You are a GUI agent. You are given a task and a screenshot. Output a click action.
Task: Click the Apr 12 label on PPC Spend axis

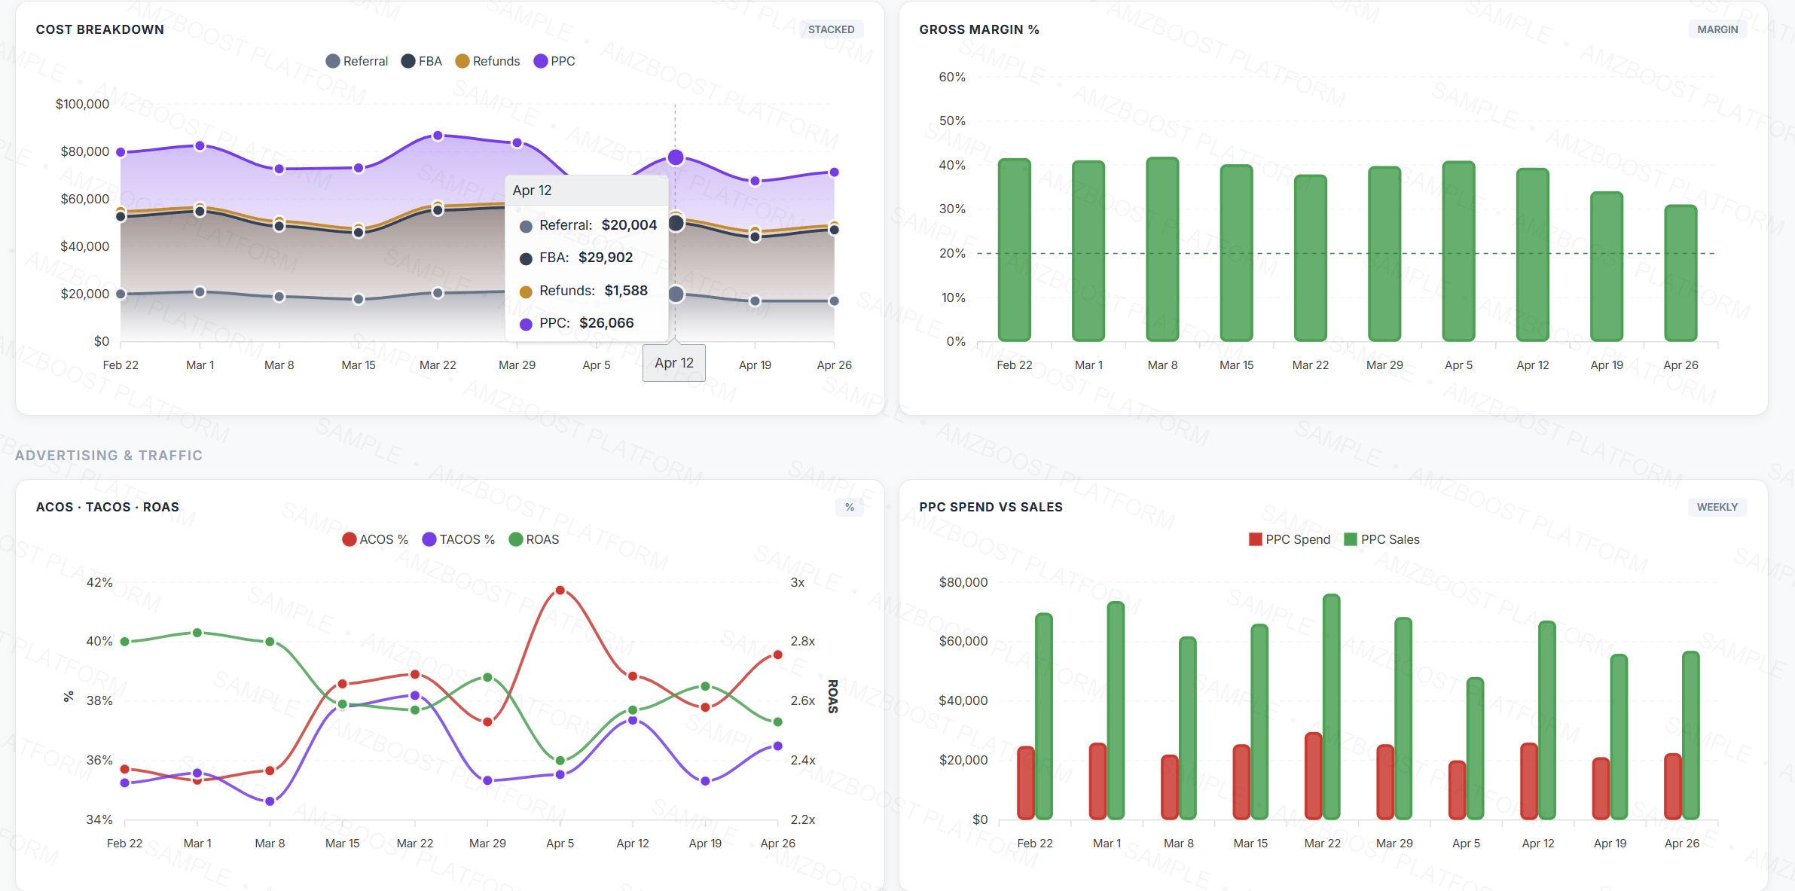pos(1538,843)
